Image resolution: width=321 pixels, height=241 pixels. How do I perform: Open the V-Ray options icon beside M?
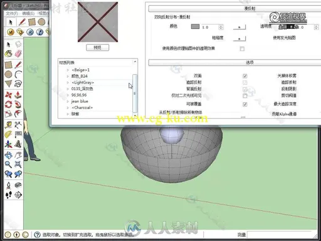pyautogui.click(x=20, y=32)
